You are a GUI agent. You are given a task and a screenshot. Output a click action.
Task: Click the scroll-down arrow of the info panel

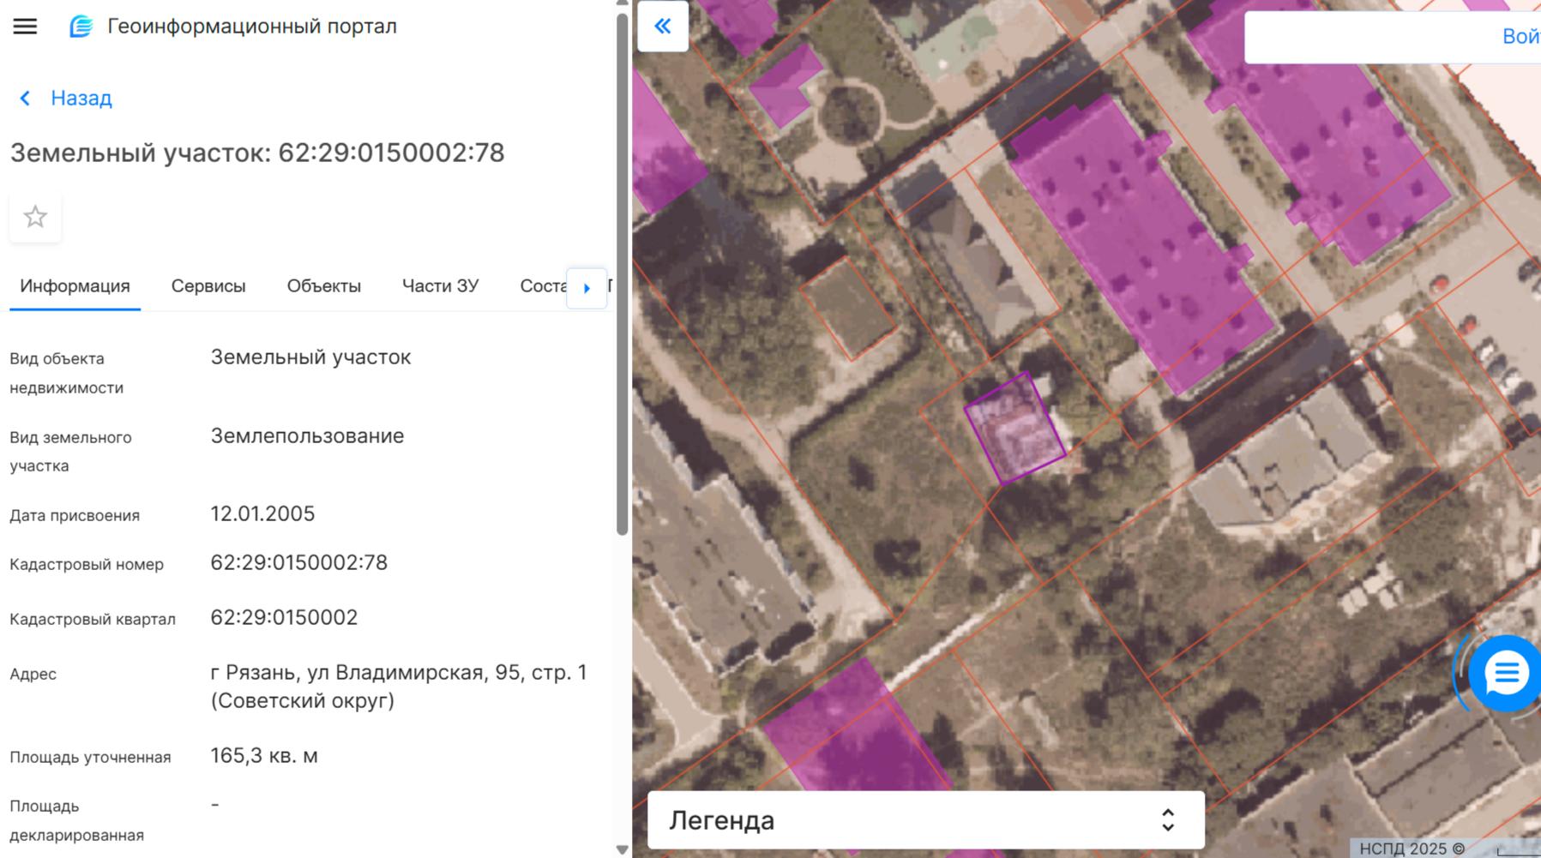(x=623, y=849)
